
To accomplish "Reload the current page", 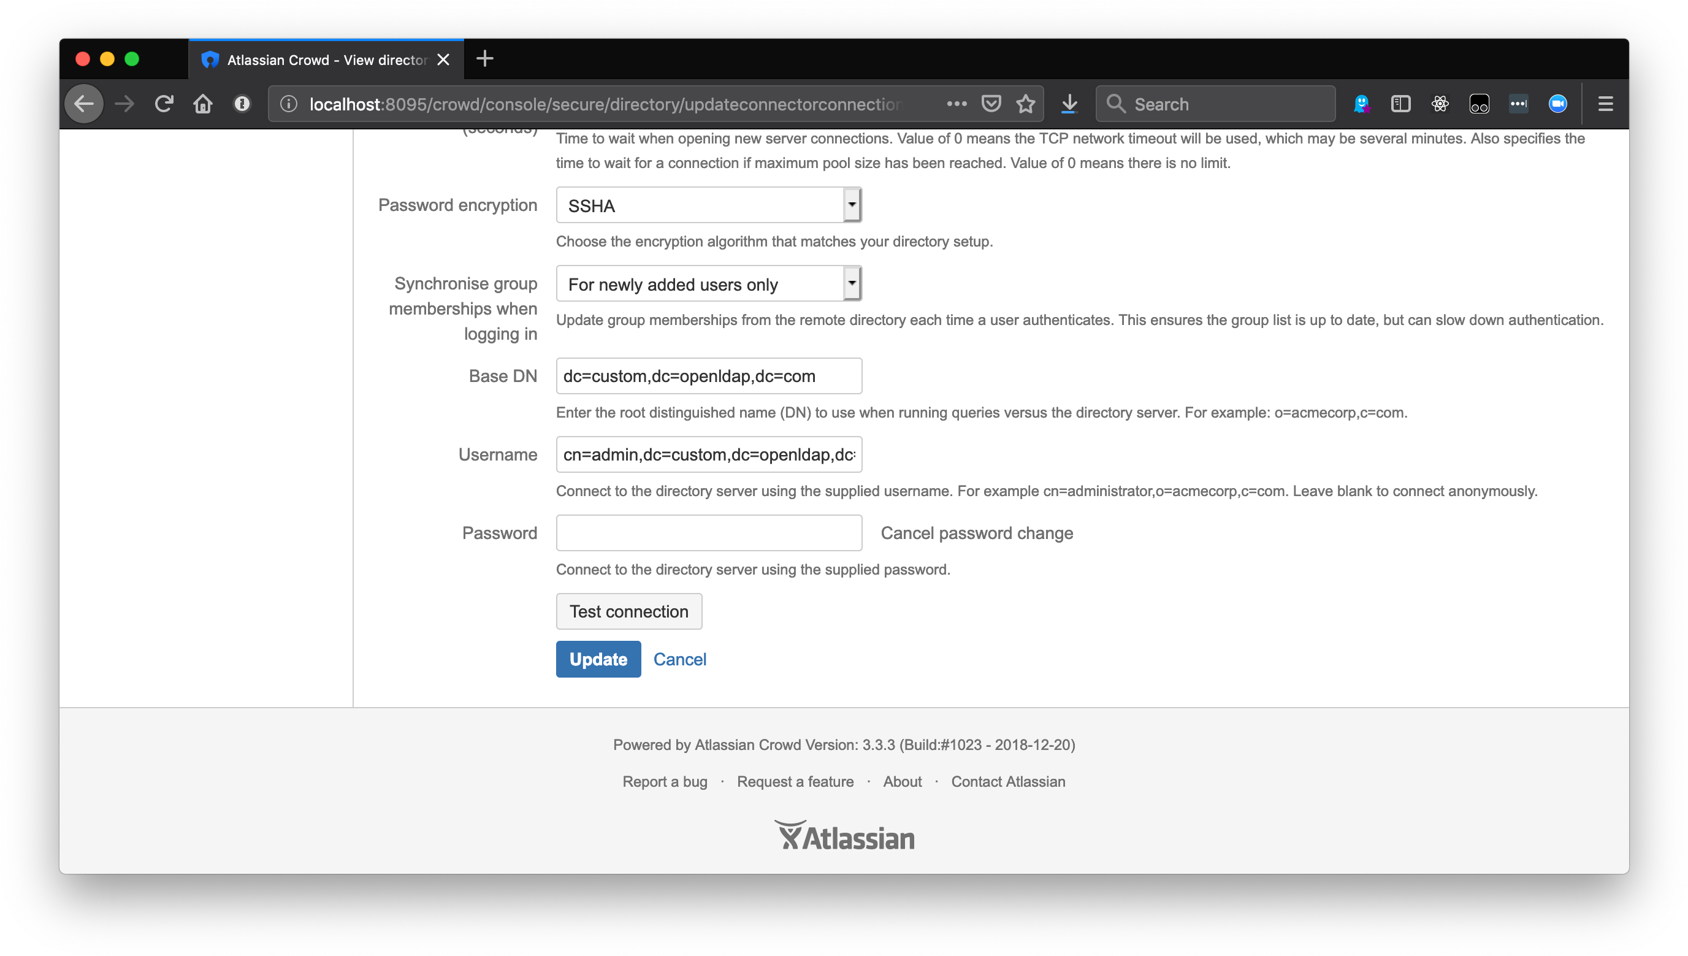I will (164, 104).
